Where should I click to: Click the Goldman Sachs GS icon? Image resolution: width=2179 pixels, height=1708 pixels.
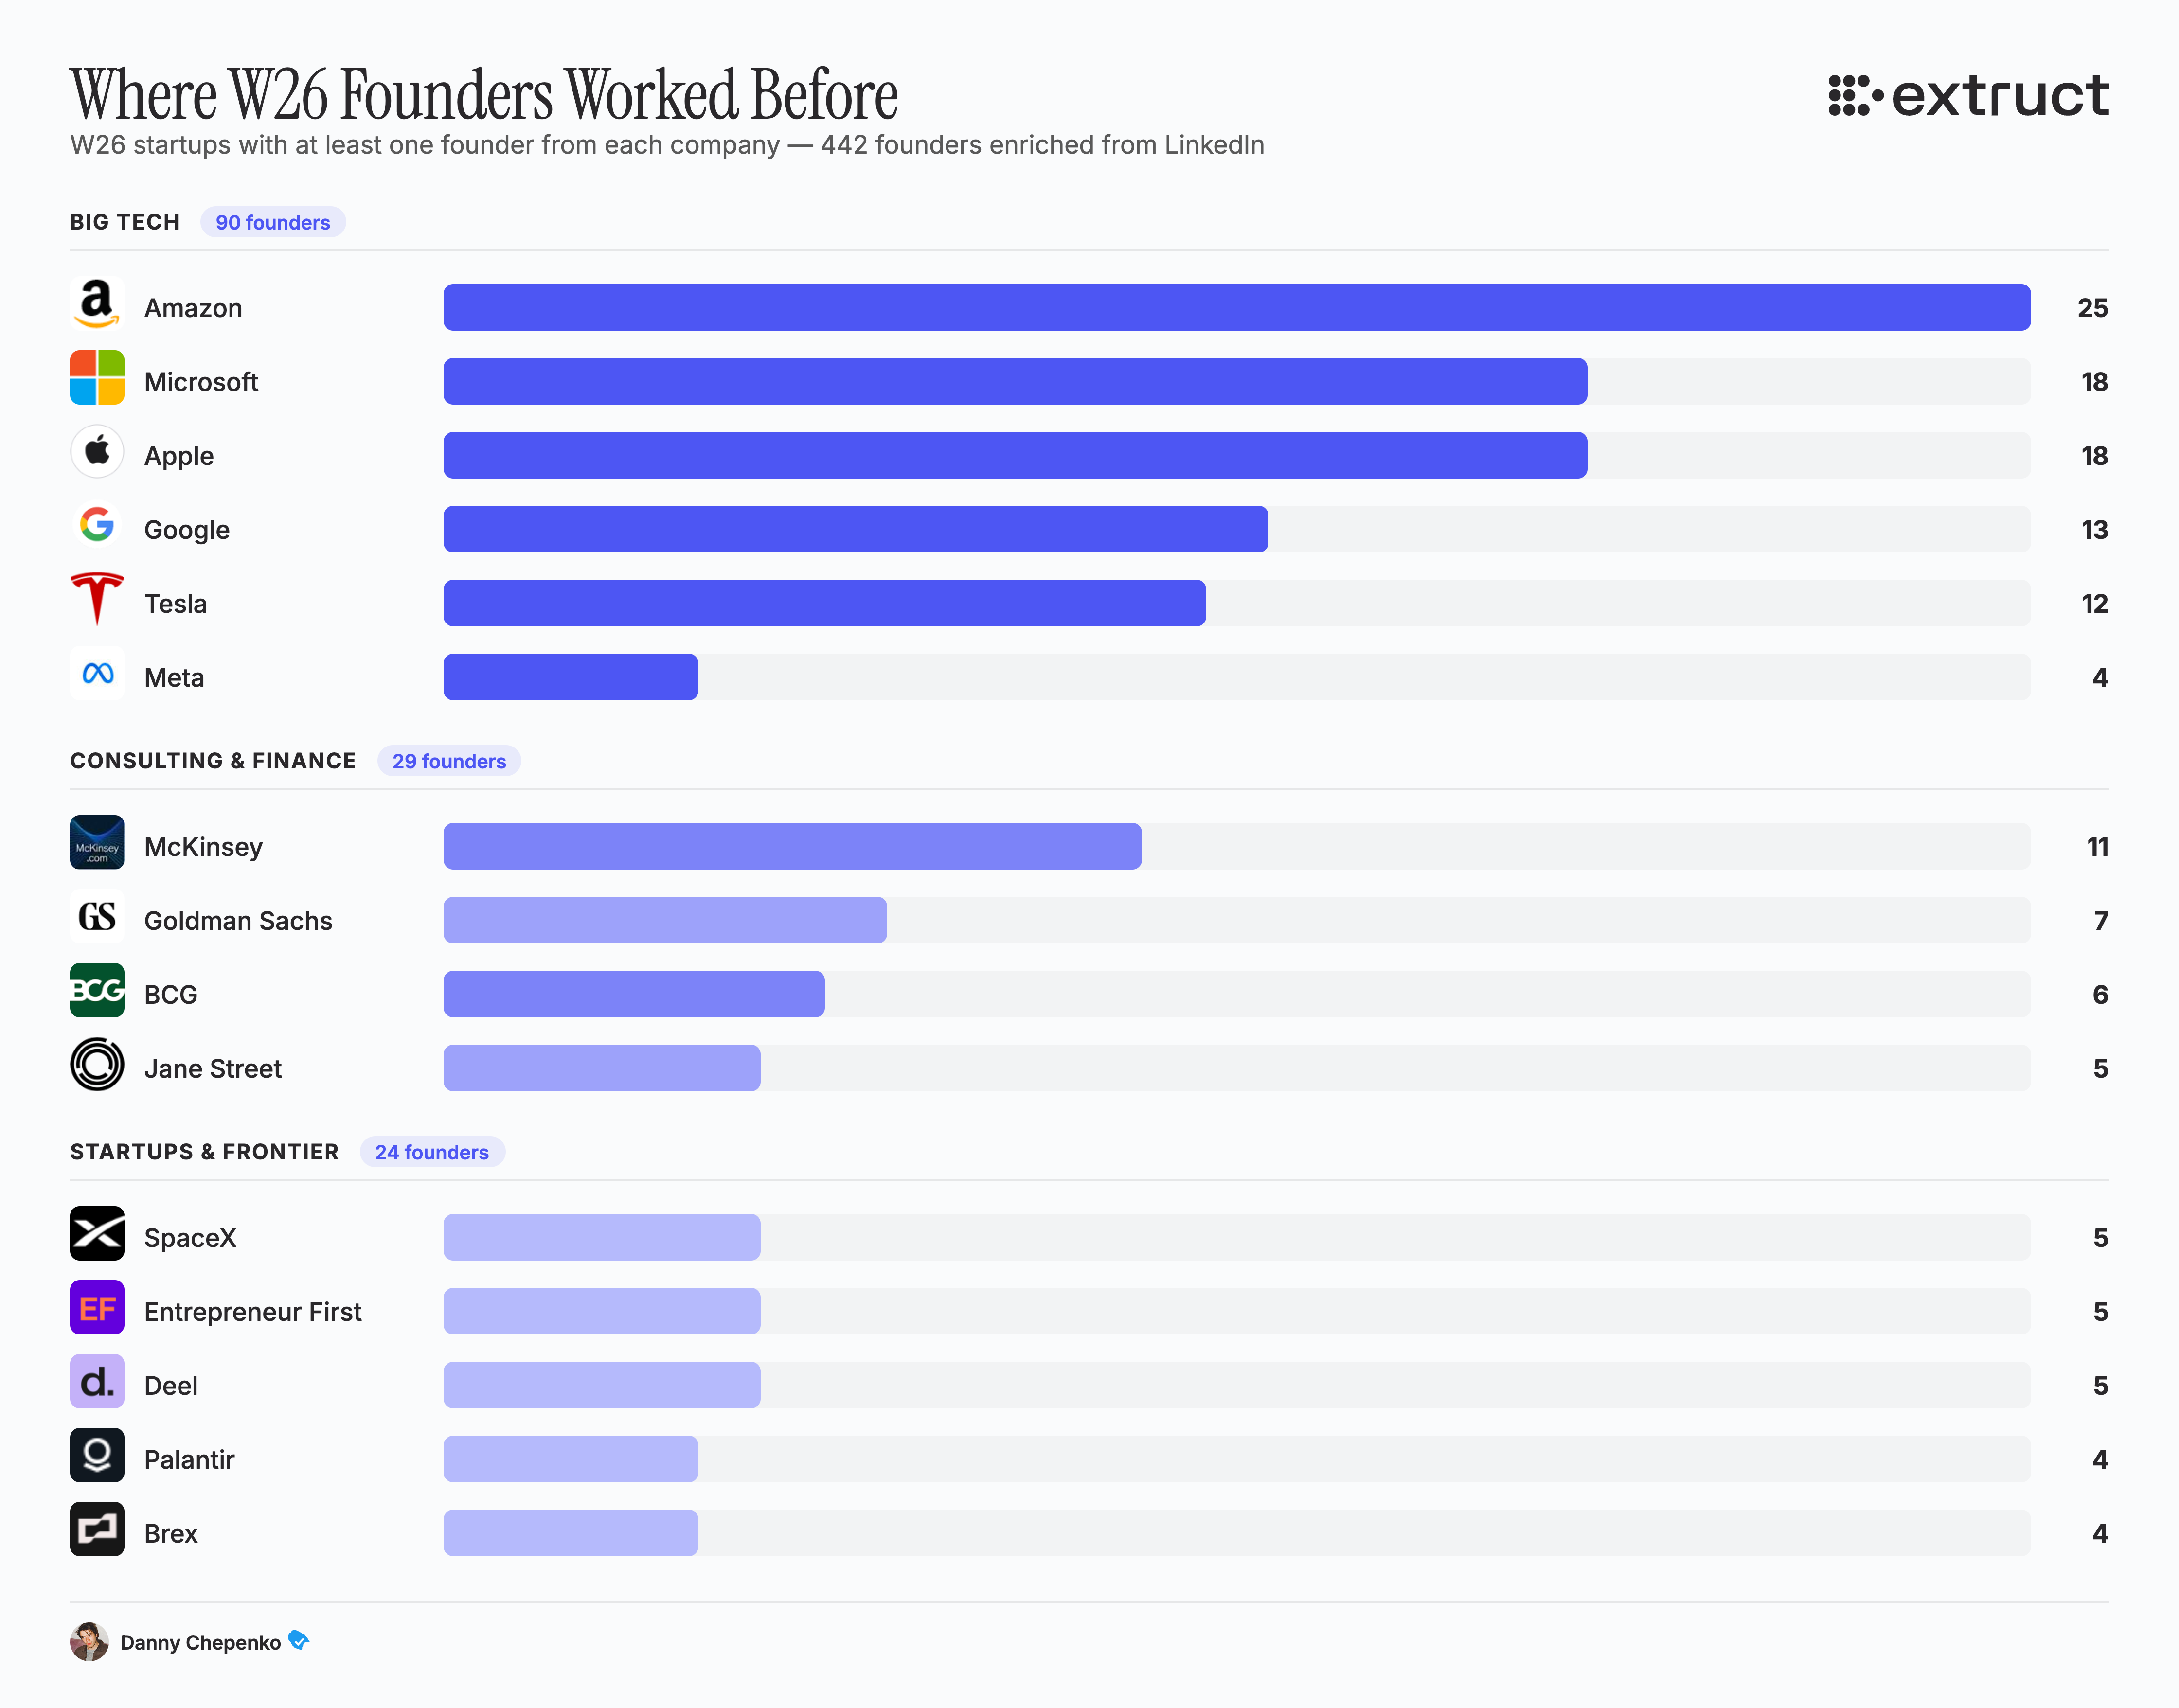[x=96, y=919]
